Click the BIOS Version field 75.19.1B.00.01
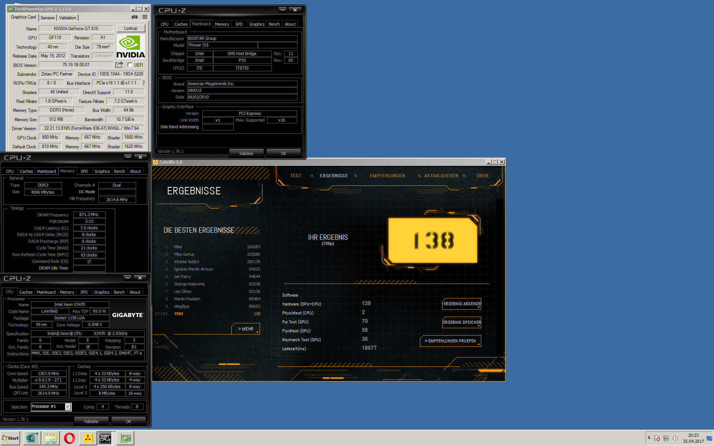Image resolution: width=714 pixels, height=446 pixels. point(76,65)
